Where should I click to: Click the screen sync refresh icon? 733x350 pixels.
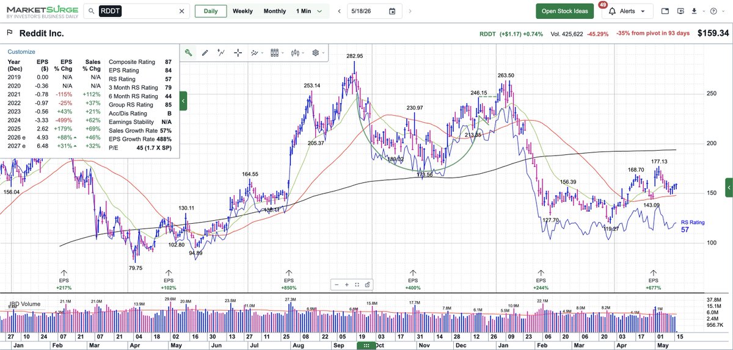681,11
